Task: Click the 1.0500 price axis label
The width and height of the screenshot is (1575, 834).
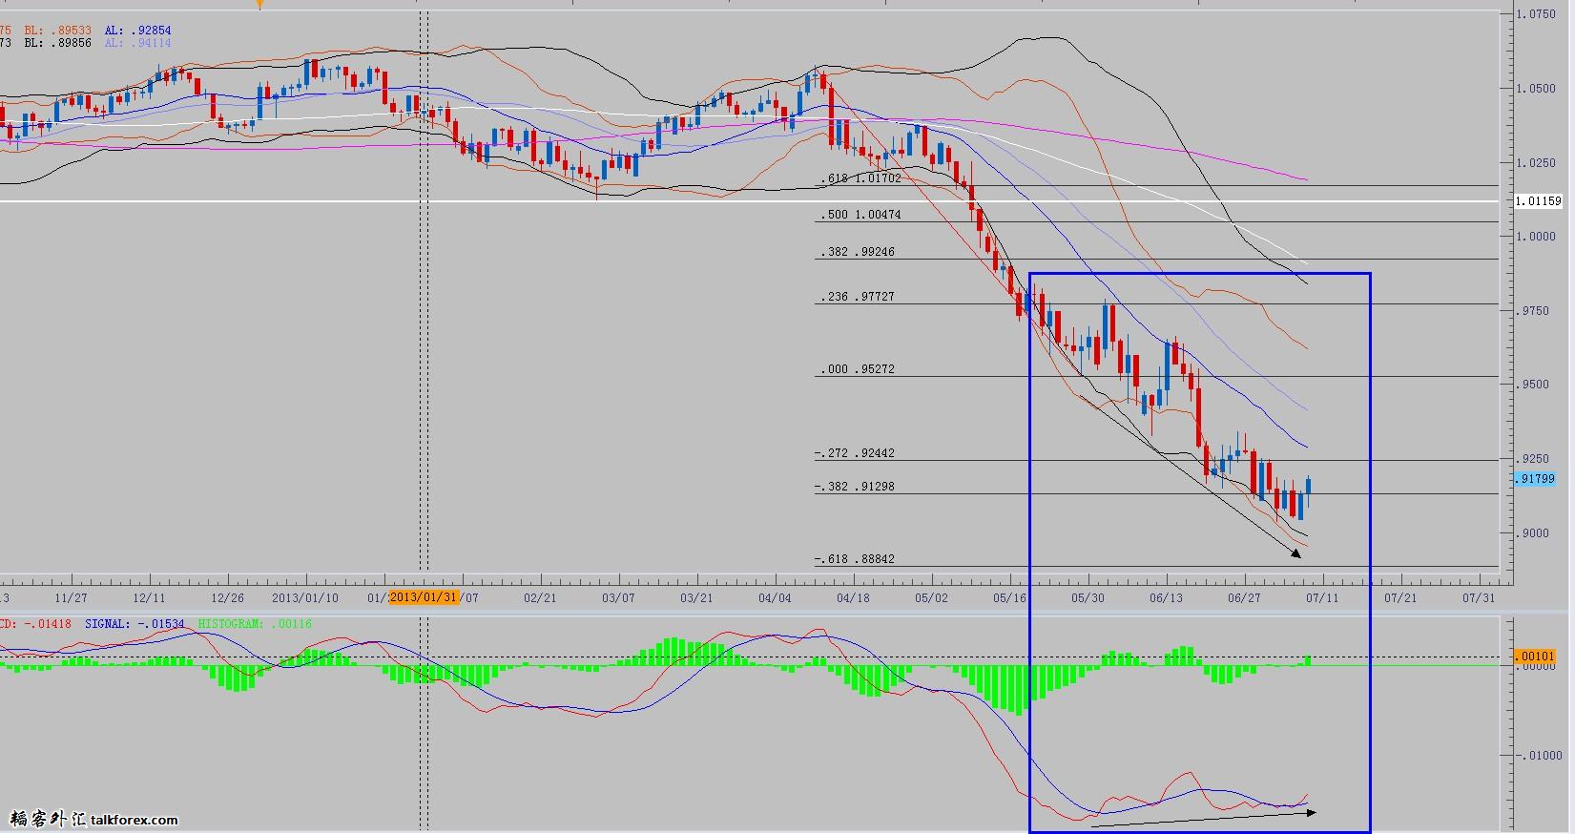Action: click(x=1536, y=89)
